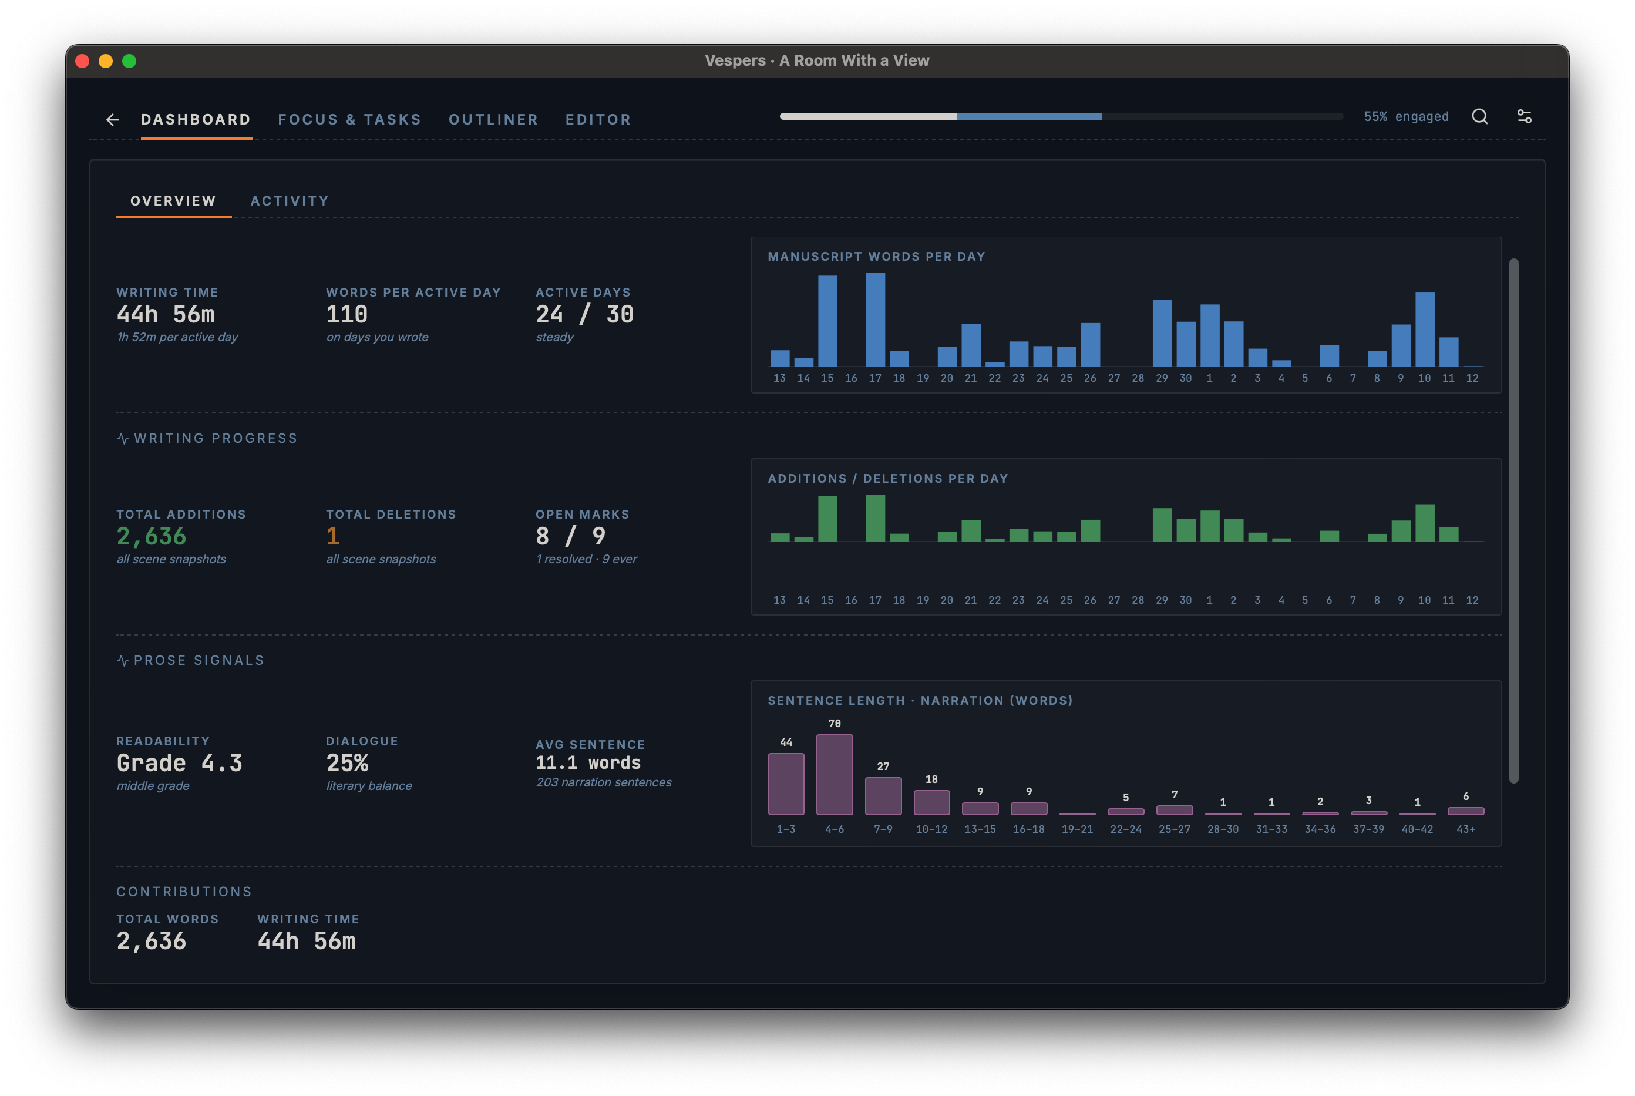Click the 4–6 sentence length bar

835,775
